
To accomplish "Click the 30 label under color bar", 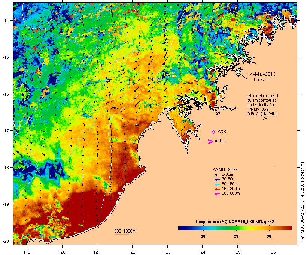I will [x=269, y=236].
